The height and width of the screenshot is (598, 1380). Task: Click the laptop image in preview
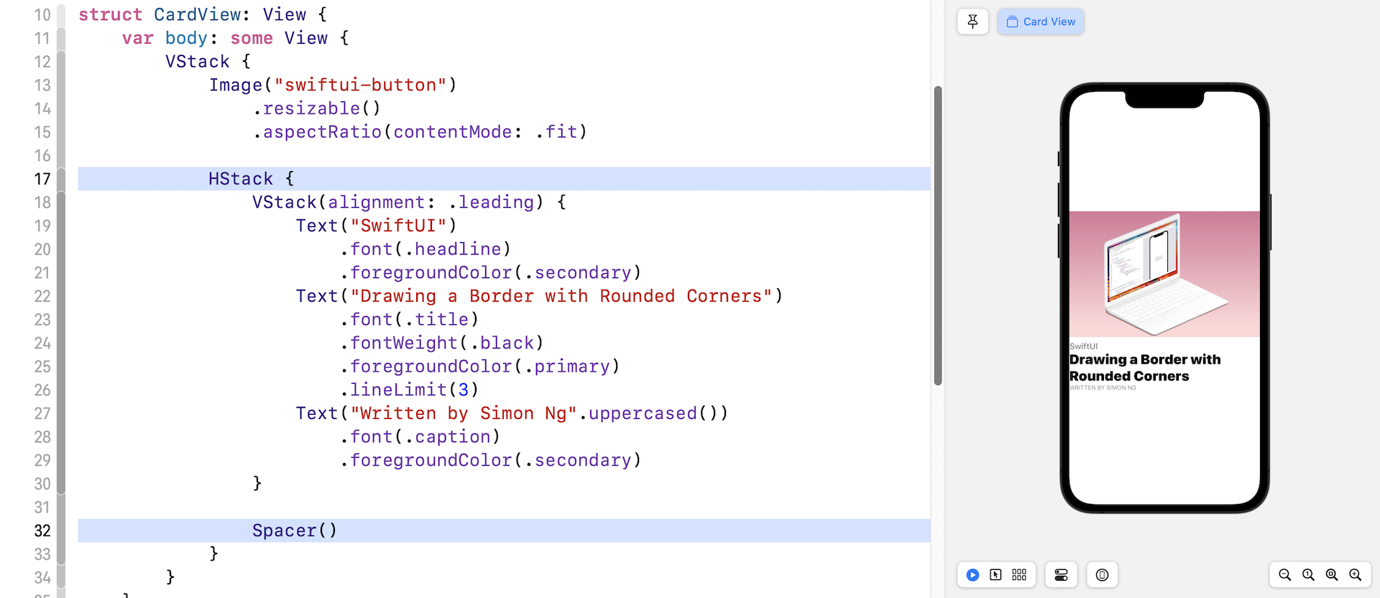[1164, 274]
